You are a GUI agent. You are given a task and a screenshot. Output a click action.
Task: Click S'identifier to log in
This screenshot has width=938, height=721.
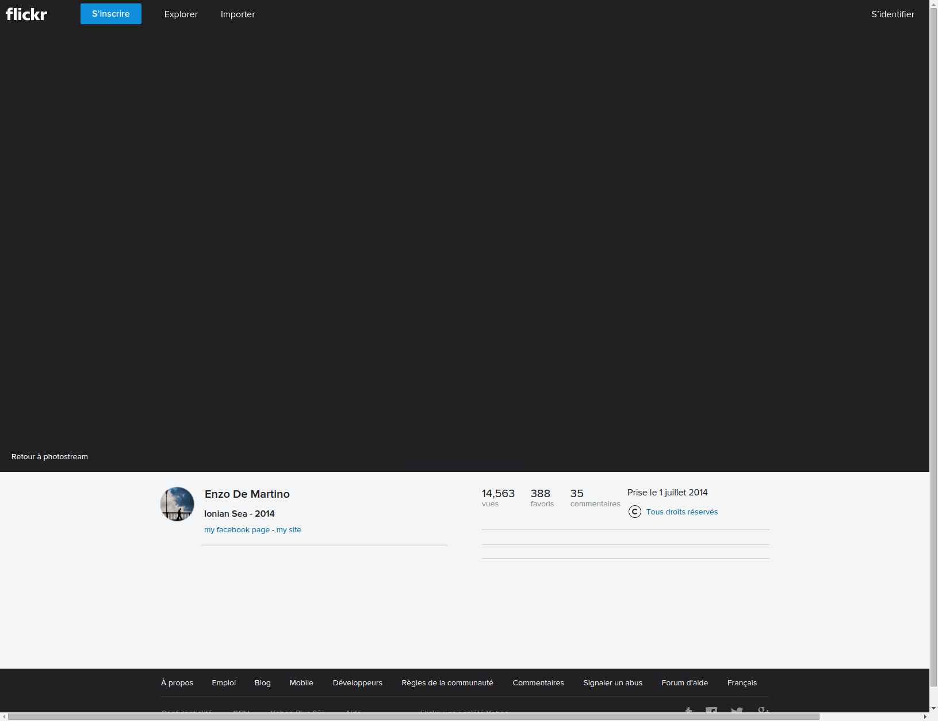click(x=892, y=14)
